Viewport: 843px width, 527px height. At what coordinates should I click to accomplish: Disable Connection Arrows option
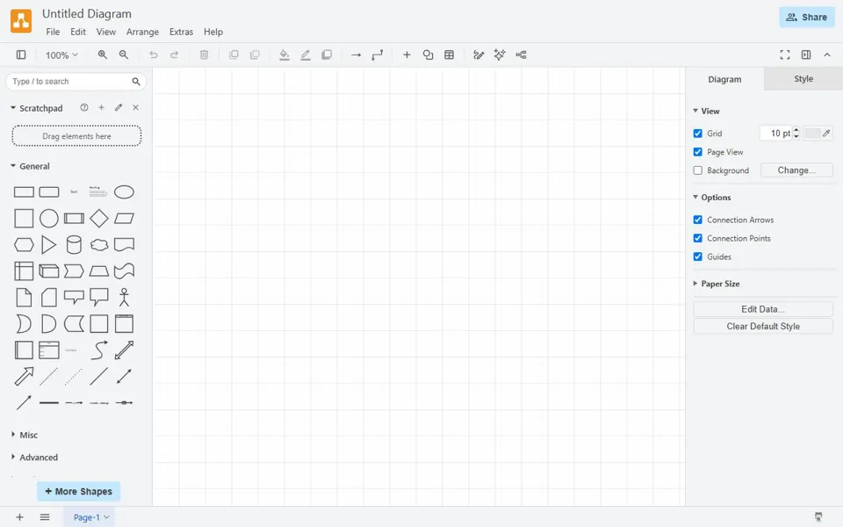coord(698,220)
